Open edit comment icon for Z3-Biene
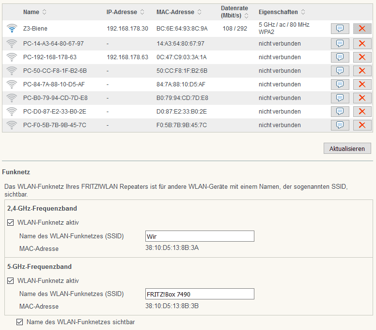The width and height of the screenshot is (376, 330). coord(340,29)
